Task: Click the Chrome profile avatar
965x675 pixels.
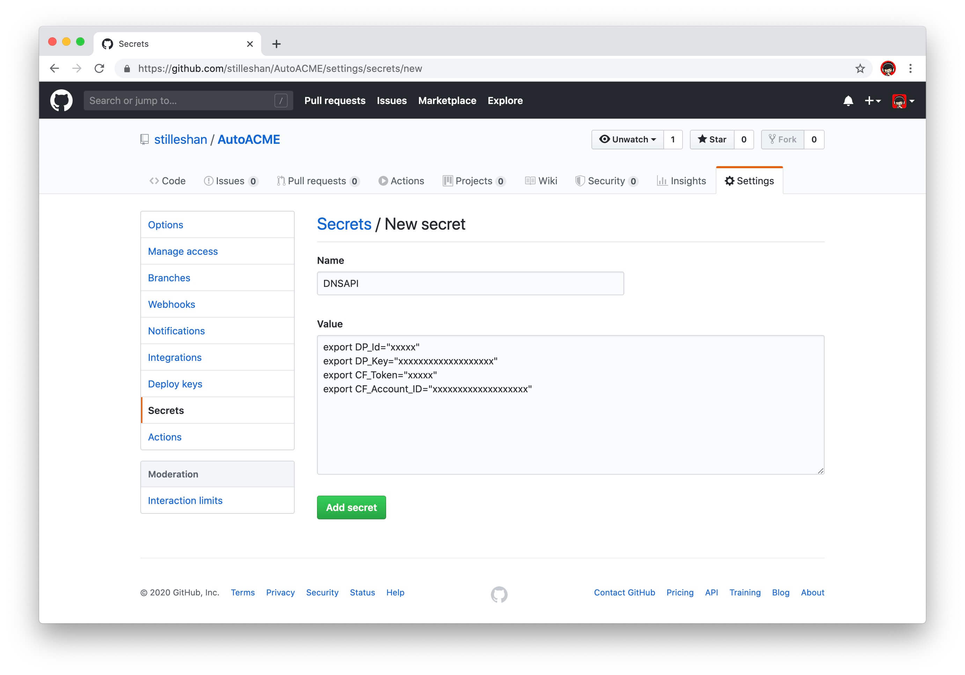Action: (x=887, y=68)
